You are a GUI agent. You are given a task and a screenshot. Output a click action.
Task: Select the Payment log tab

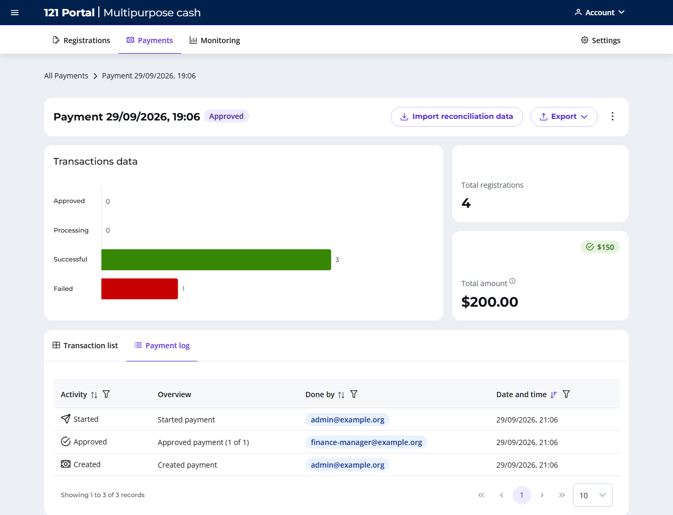click(162, 346)
